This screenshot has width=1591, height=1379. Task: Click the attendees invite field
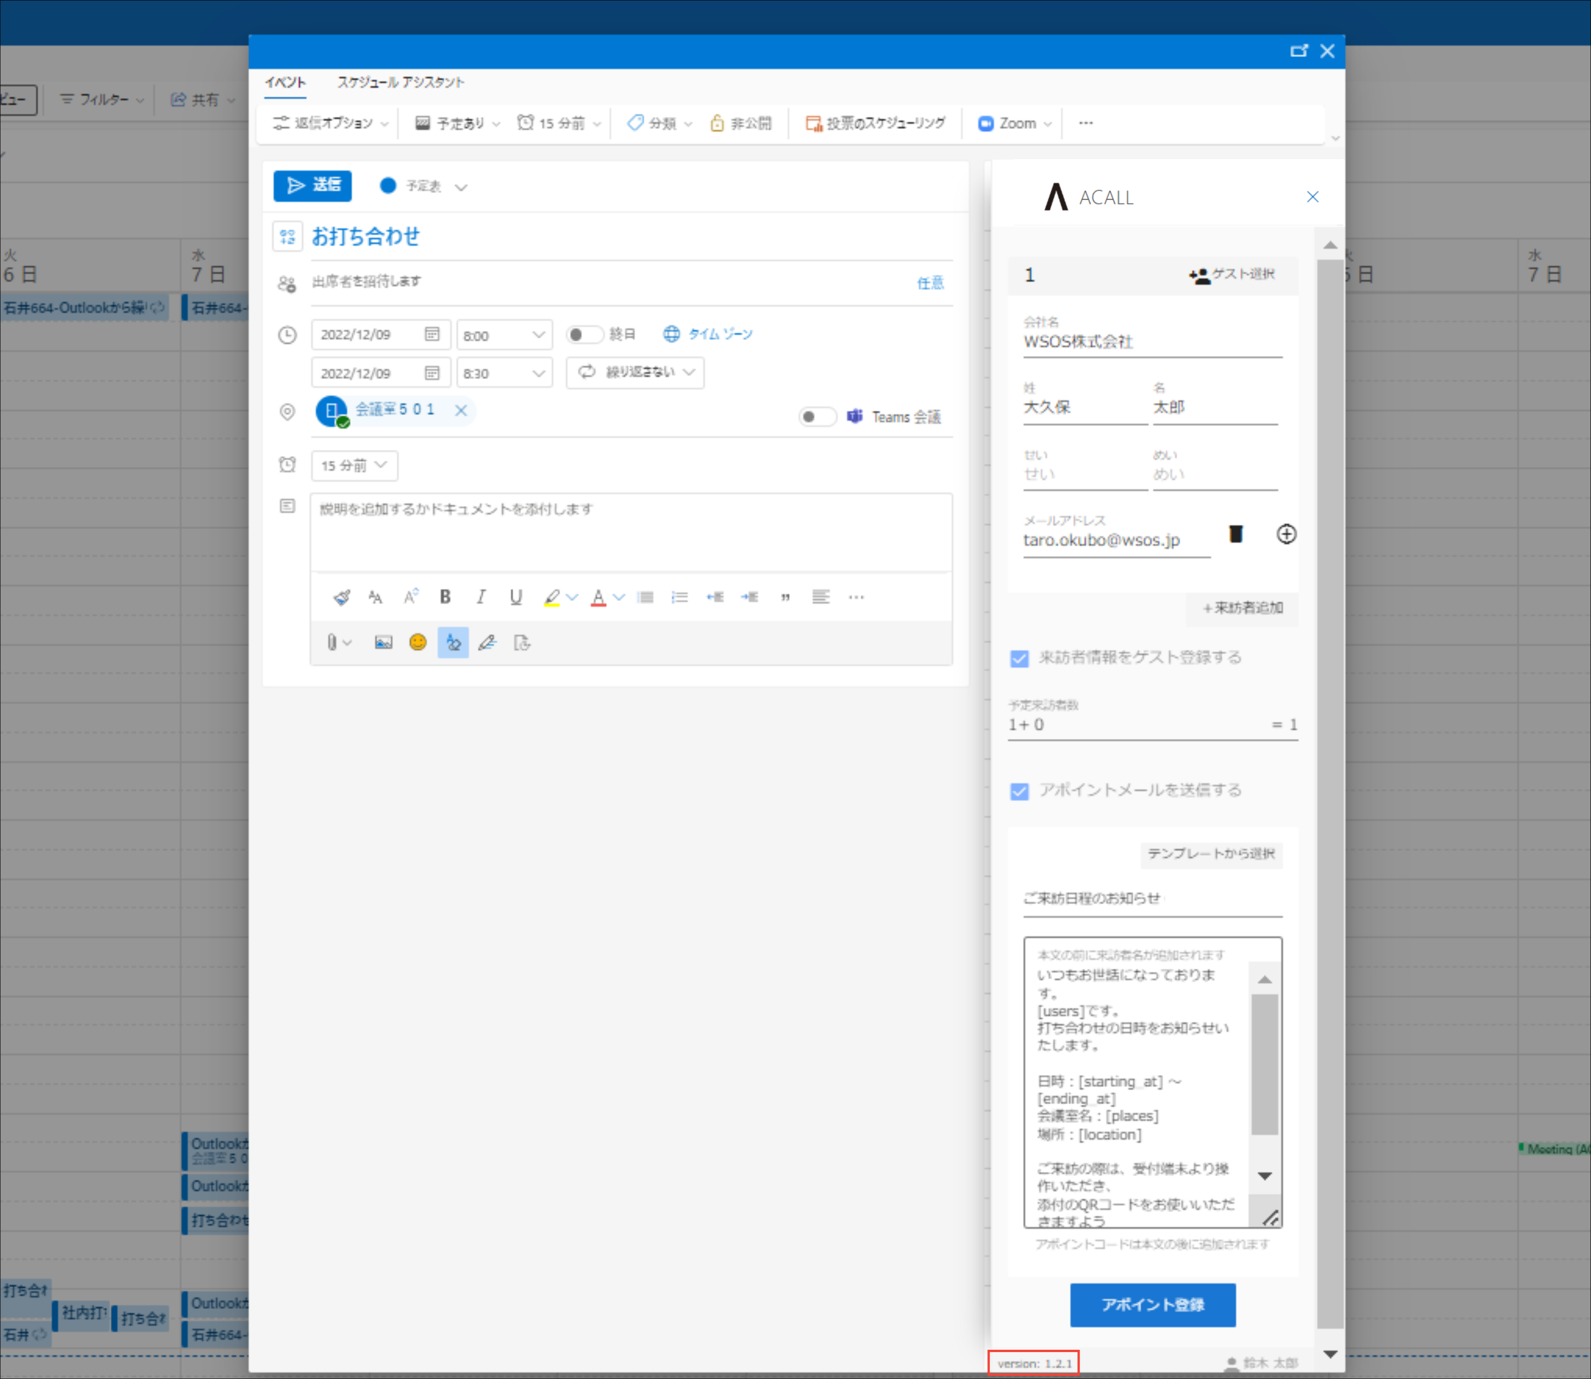point(608,282)
